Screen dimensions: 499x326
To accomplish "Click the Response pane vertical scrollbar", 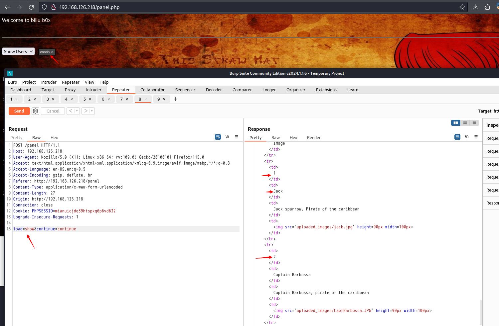I will pyautogui.click(x=480, y=312).
